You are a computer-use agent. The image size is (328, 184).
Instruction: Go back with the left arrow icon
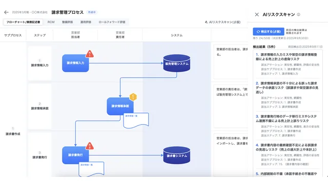click(x=6, y=12)
